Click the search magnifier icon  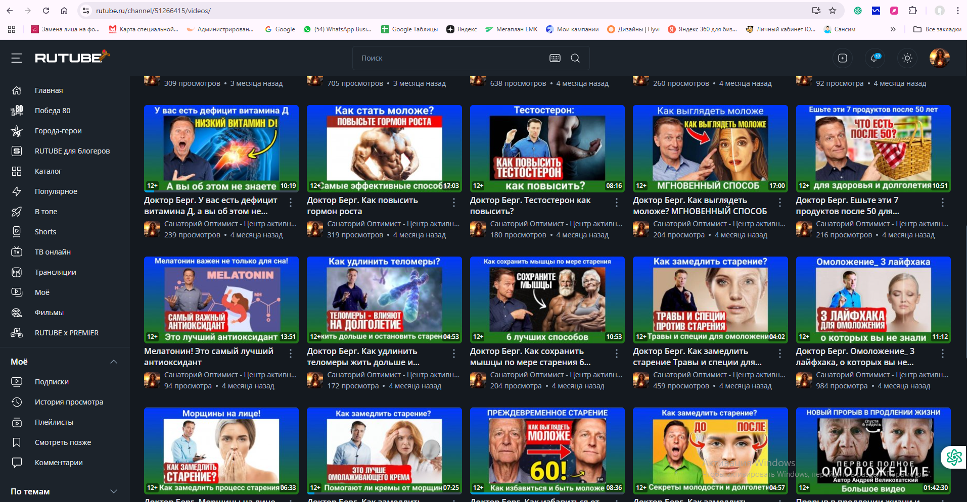click(575, 58)
